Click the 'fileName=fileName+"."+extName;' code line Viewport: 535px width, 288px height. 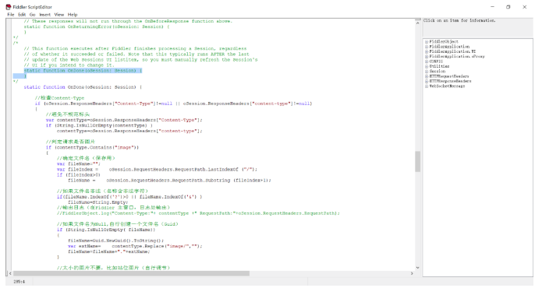point(108,251)
